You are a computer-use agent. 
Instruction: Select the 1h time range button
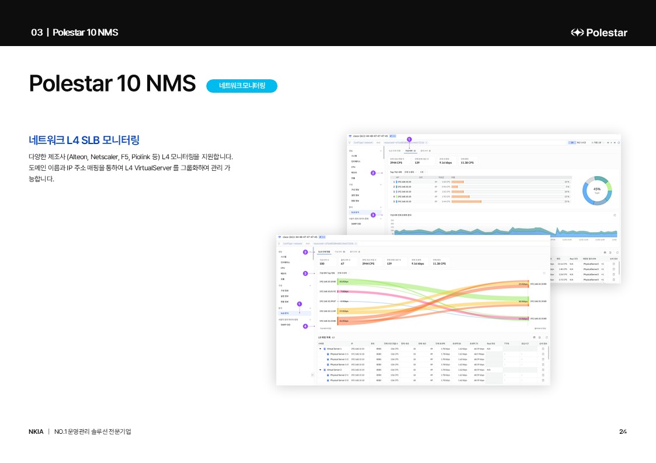point(572,142)
